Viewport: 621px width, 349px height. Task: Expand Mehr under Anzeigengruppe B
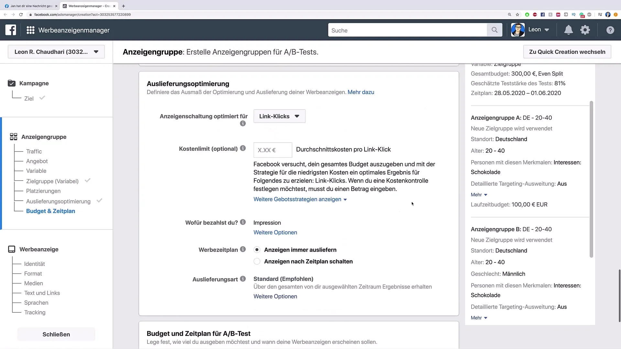(479, 318)
